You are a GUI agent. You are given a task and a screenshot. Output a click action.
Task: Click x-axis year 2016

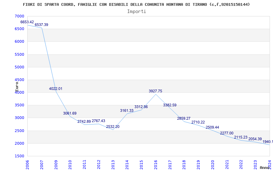(156, 165)
